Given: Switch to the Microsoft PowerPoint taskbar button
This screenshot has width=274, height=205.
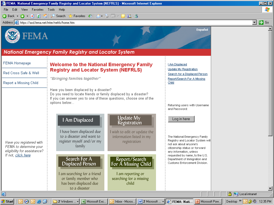Looking at the screenshot, I should pyautogui.click(x=208, y=202).
